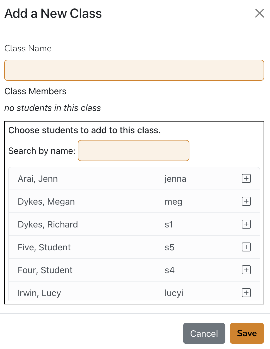Add Richard Dykes using plus icon
270x349 pixels.
(246, 224)
